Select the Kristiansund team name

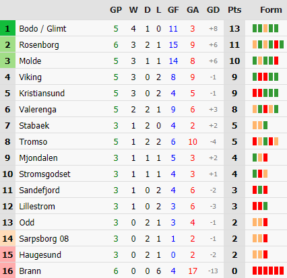42,94
